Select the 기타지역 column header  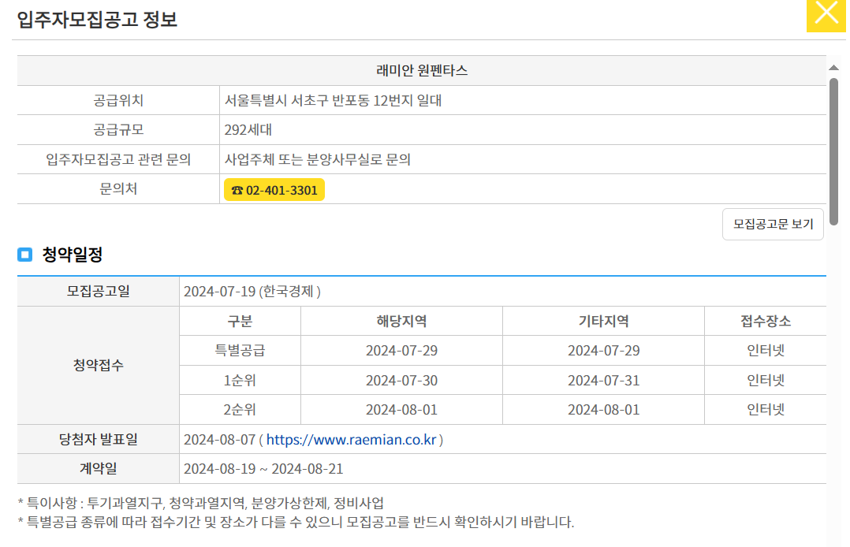(x=602, y=320)
